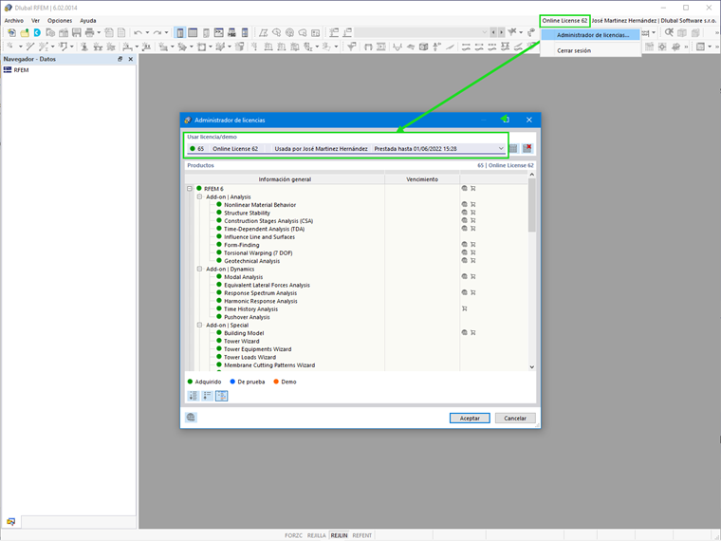Click cart icon for Time-Dependent Analysis

coord(472,229)
